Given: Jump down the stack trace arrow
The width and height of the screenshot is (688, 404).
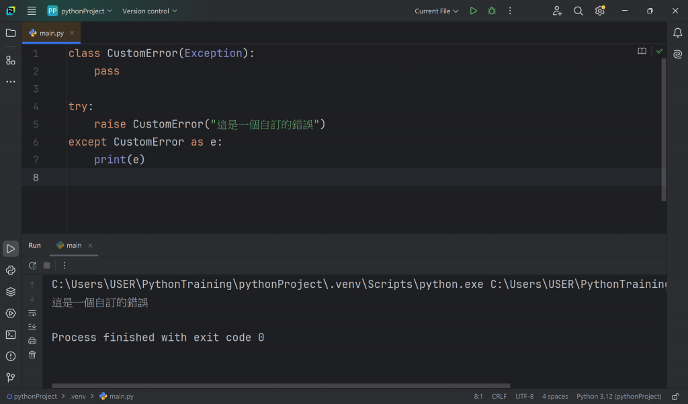Looking at the screenshot, I should tap(32, 299).
